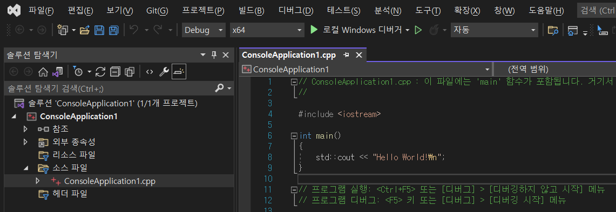Click the Redo arrow icon
The height and width of the screenshot is (212, 616).
pyautogui.click(x=158, y=30)
